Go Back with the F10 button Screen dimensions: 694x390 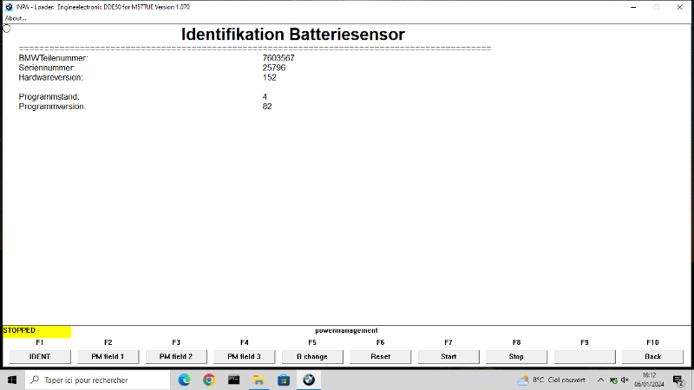coord(653,356)
